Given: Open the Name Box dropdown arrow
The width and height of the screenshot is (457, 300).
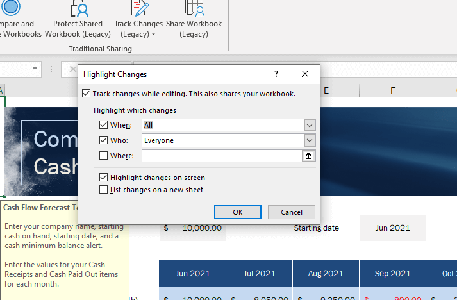Looking at the screenshot, I should tap(35, 69).
